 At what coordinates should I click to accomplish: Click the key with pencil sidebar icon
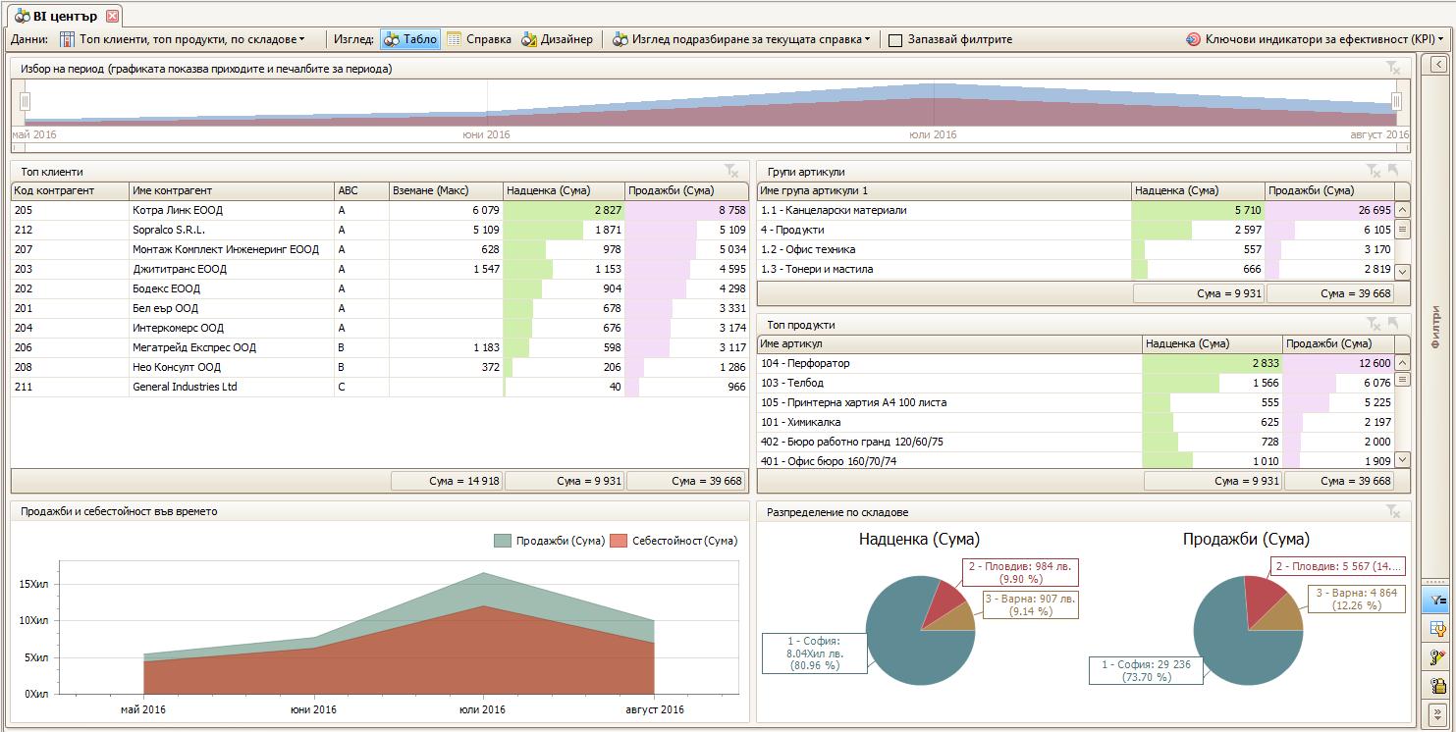click(x=1438, y=657)
